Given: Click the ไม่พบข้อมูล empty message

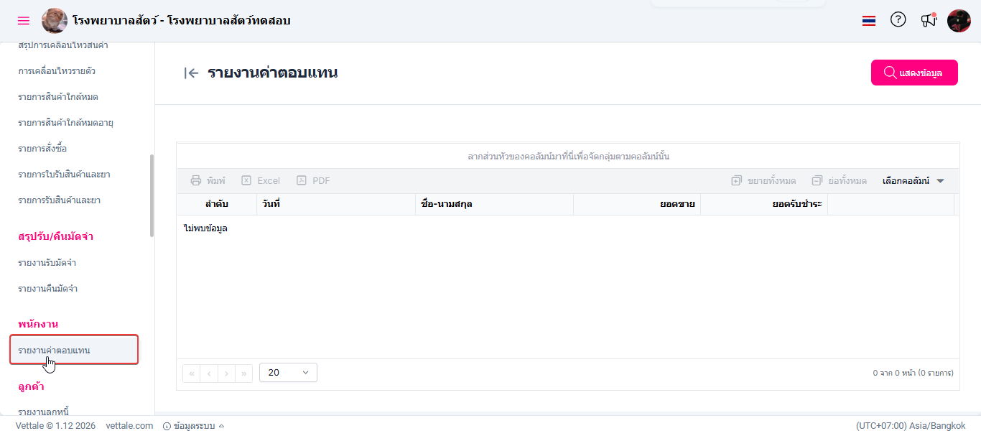Looking at the screenshot, I should point(206,228).
